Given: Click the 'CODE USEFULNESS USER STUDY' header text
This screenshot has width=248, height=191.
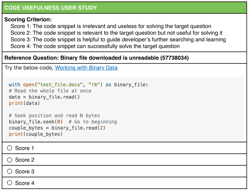Looking at the screenshot, I should [x=50, y=8].
